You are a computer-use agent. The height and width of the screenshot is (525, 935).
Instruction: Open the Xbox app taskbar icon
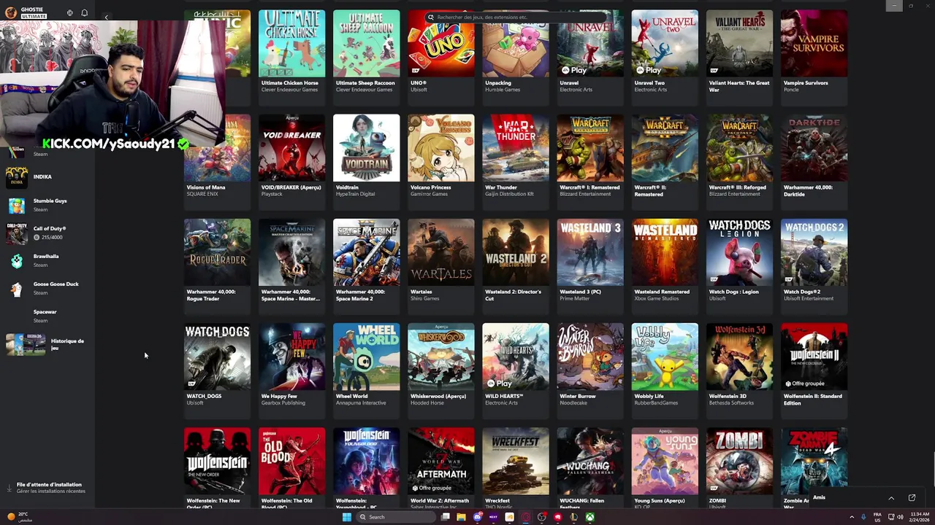(589, 517)
